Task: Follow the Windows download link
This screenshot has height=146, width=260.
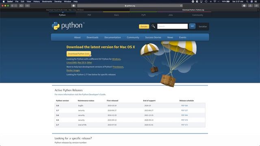Action: pos(116,59)
